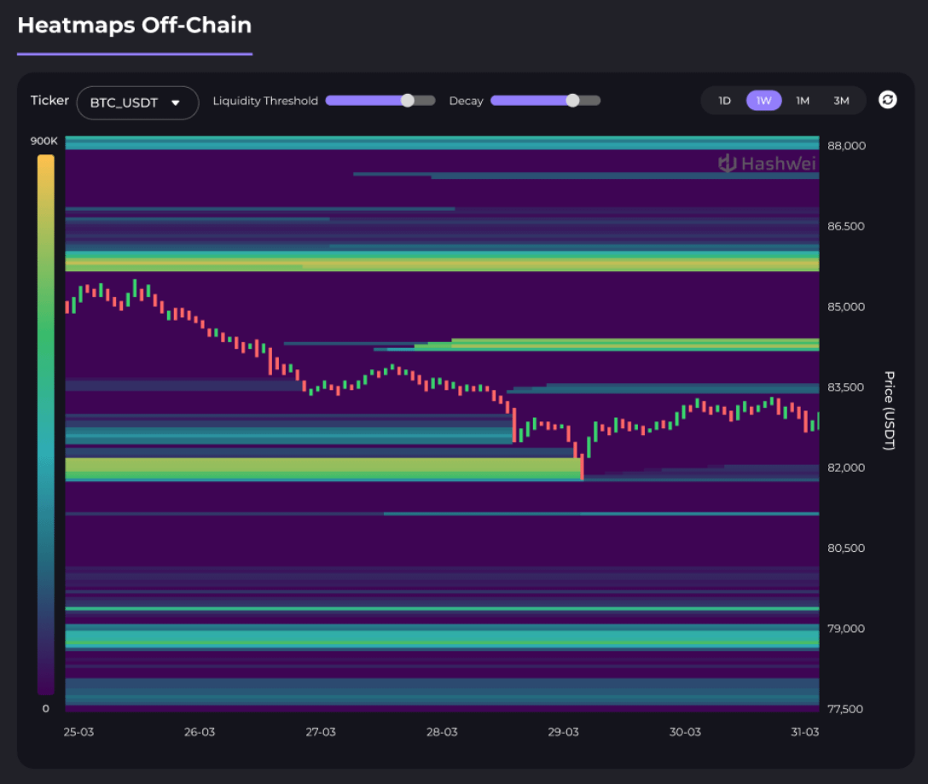Click the bright liquidity band above 82,000
This screenshot has height=784, width=928.
click(322, 467)
